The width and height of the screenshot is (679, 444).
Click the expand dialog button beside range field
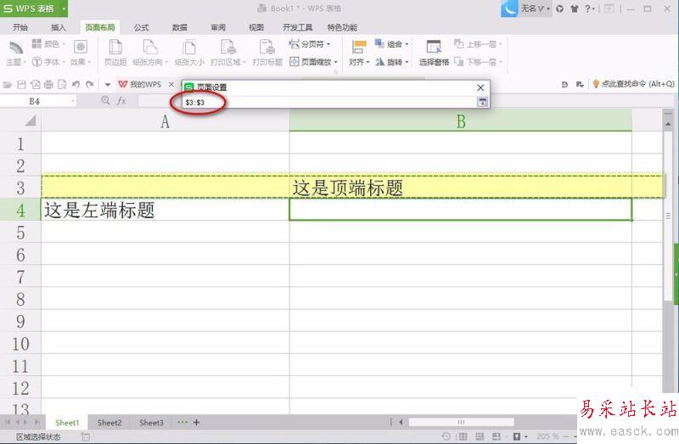(x=482, y=102)
